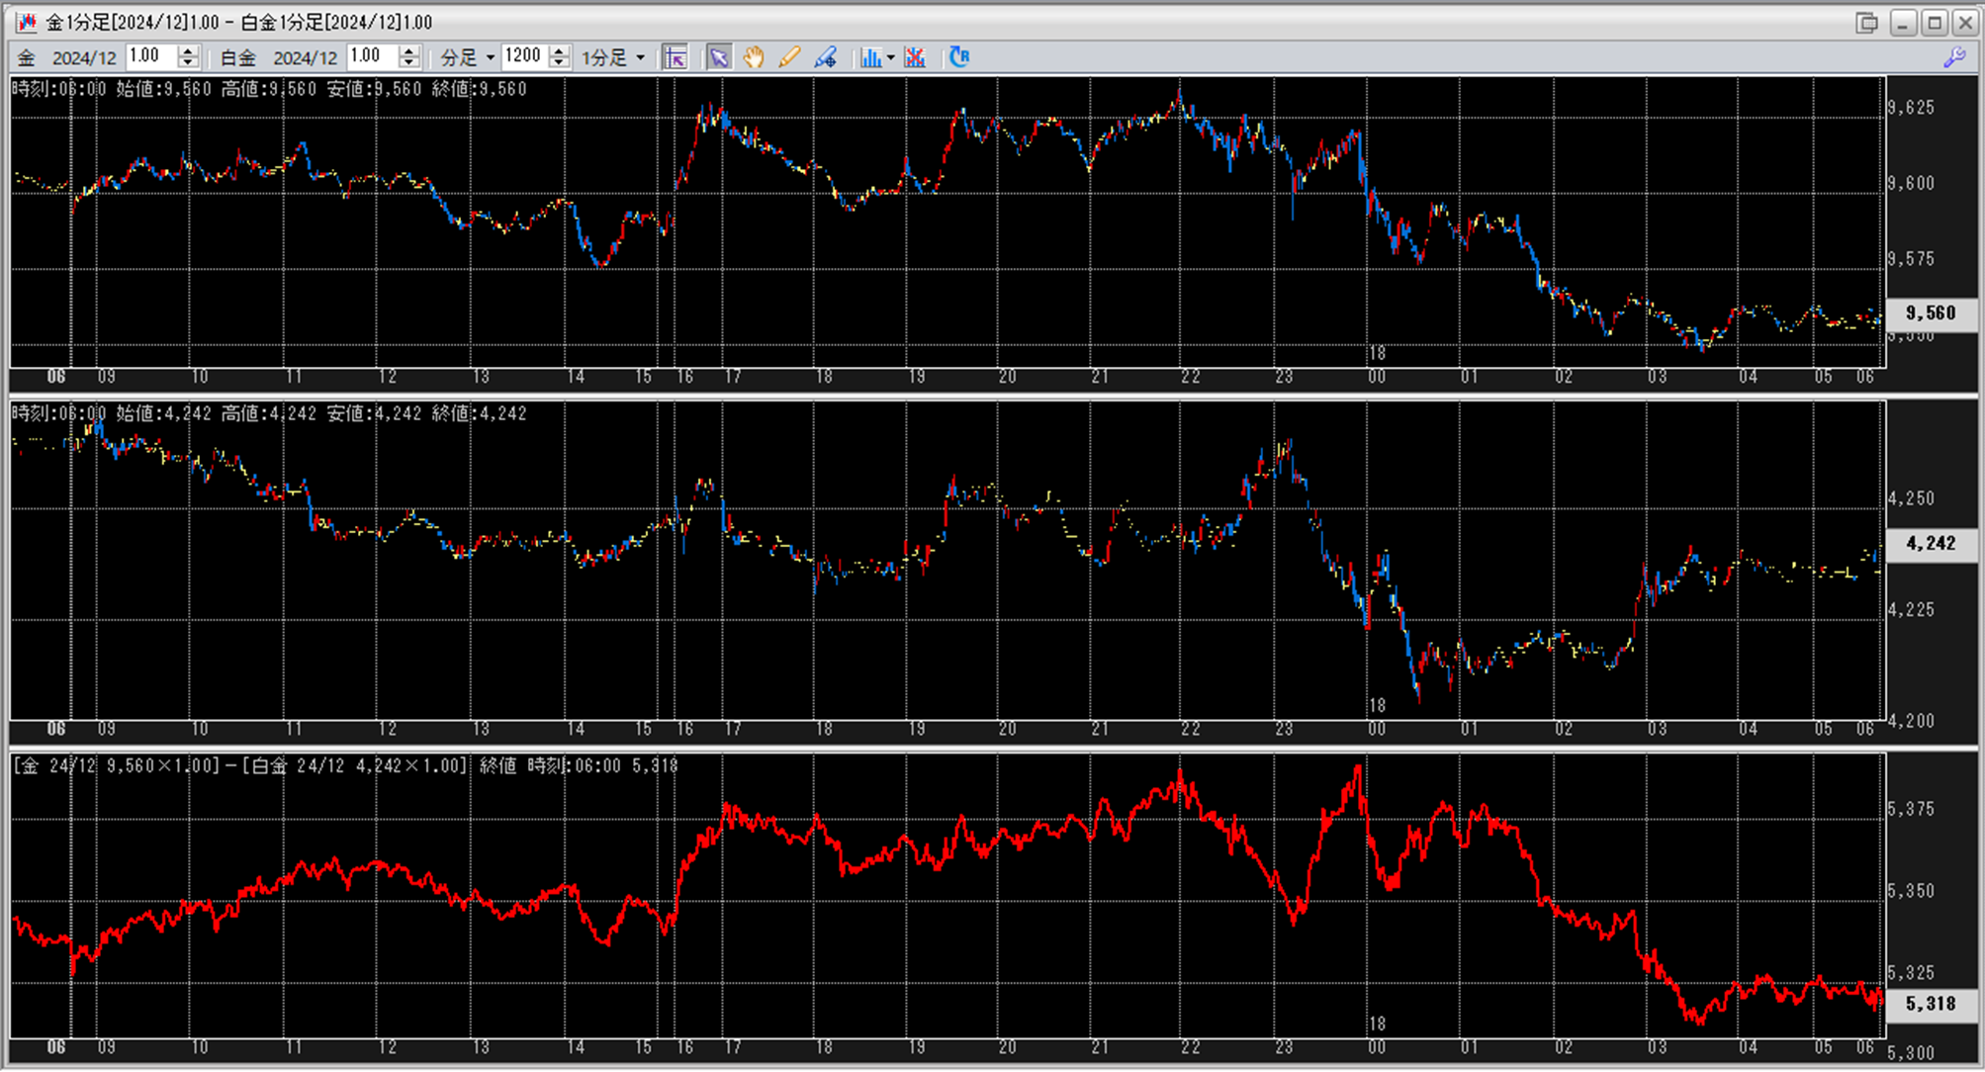Increase the 1200 bar count stepper

pos(560,50)
